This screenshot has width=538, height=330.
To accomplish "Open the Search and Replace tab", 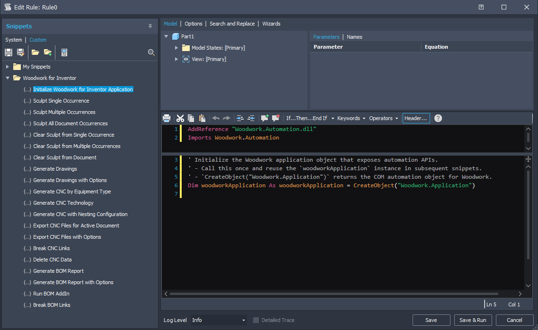I will [232, 24].
